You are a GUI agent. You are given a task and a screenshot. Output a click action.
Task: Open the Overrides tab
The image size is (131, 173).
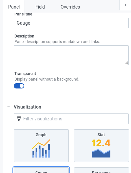click(70, 7)
